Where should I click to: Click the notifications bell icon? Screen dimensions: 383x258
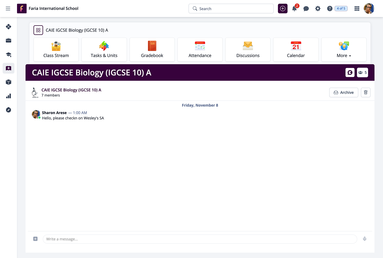pos(294,9)
